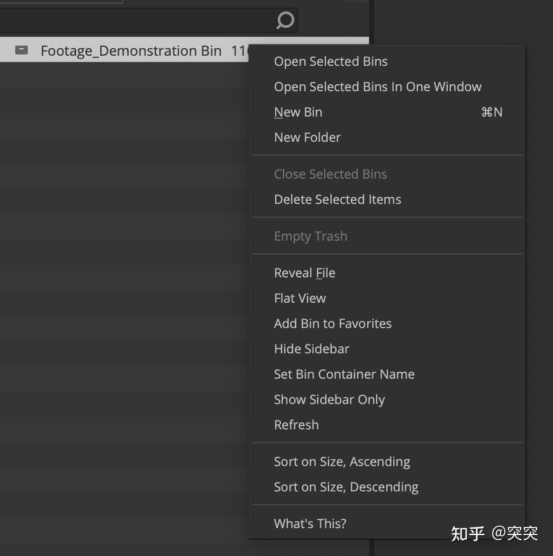Screen dimensions: 553x556
Task: Choose Open Selected Bins
Action: [330, 61]
